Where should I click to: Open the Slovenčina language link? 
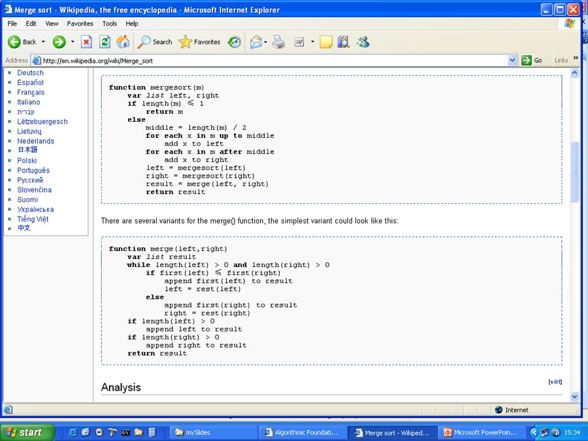click(x=34, y=190)
